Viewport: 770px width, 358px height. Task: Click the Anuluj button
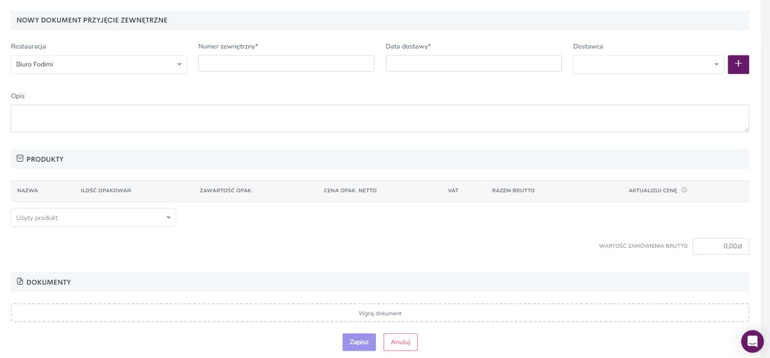[x=400, y=342]
